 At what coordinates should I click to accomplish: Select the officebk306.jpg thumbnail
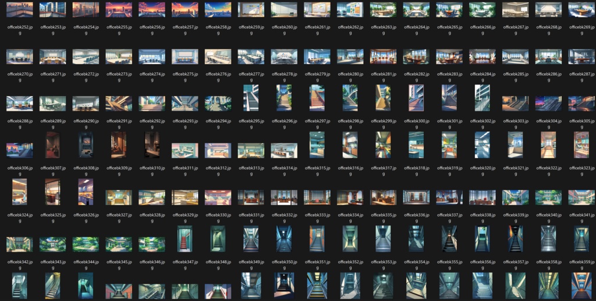20,150
